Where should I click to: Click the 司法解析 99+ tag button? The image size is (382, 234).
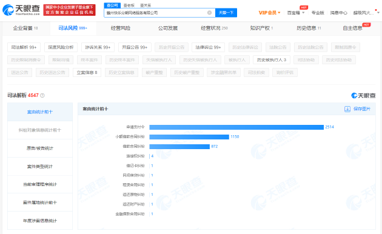coord(24,47)
